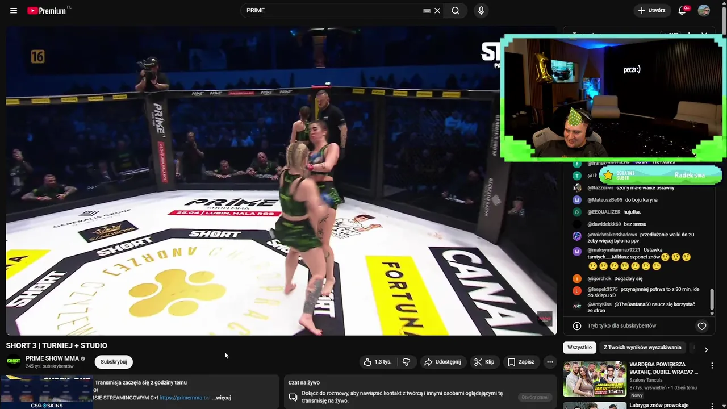Open WARDĘGA POWIĘKSZA WATAHĘ video title
Screen dimensions: 727x409
(x=664, y=368)
